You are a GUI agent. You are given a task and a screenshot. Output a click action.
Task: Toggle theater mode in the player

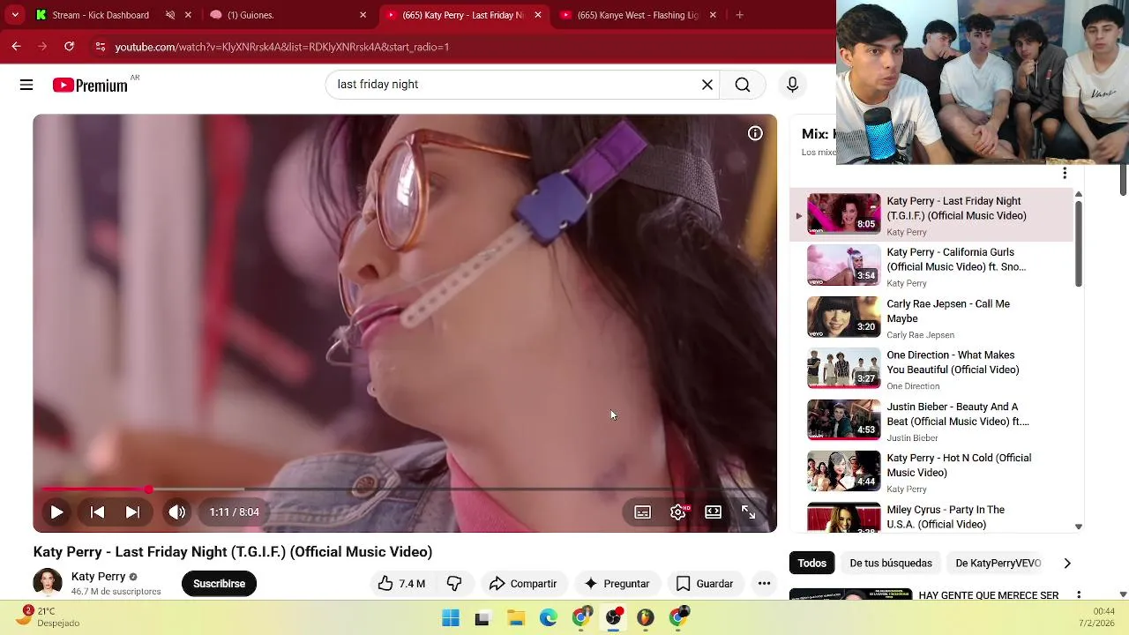click(x=713, y=512)
